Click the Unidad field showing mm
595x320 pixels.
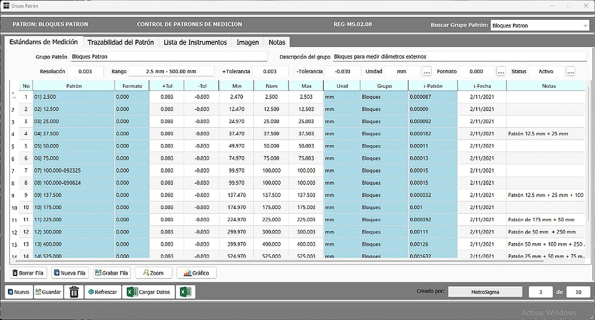[x=402, y=71]
